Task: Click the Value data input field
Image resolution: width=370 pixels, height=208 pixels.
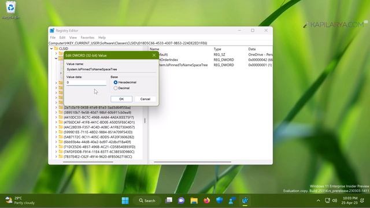Action: tap(86, 83)
